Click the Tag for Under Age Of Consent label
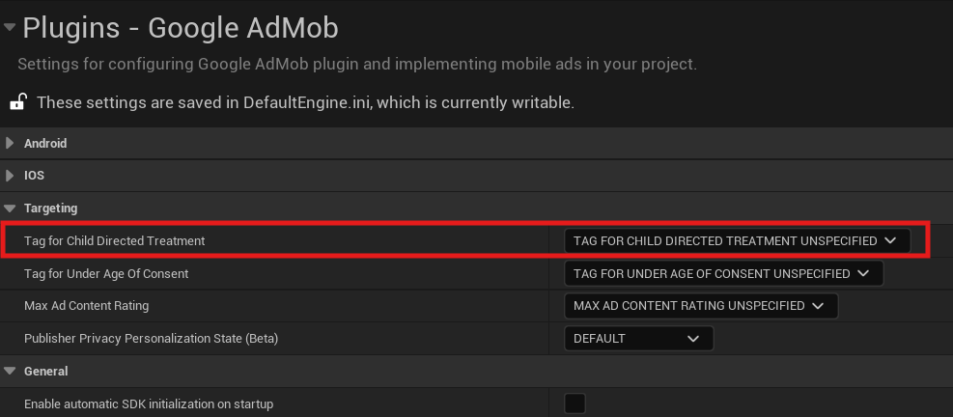This screenshot has width=953, height=417. (x=106, y=274)
